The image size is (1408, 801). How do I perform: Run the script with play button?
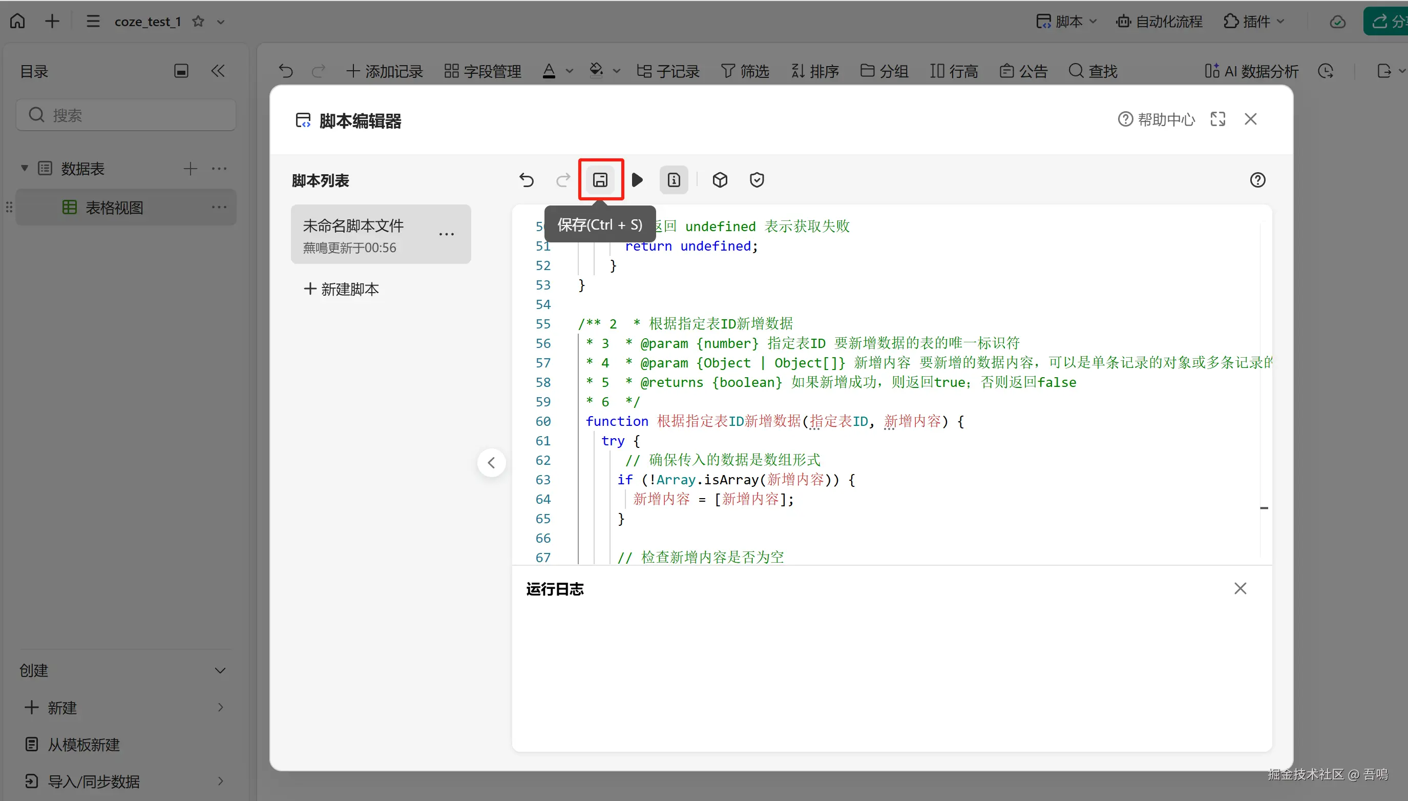click(x=637, y=180)
